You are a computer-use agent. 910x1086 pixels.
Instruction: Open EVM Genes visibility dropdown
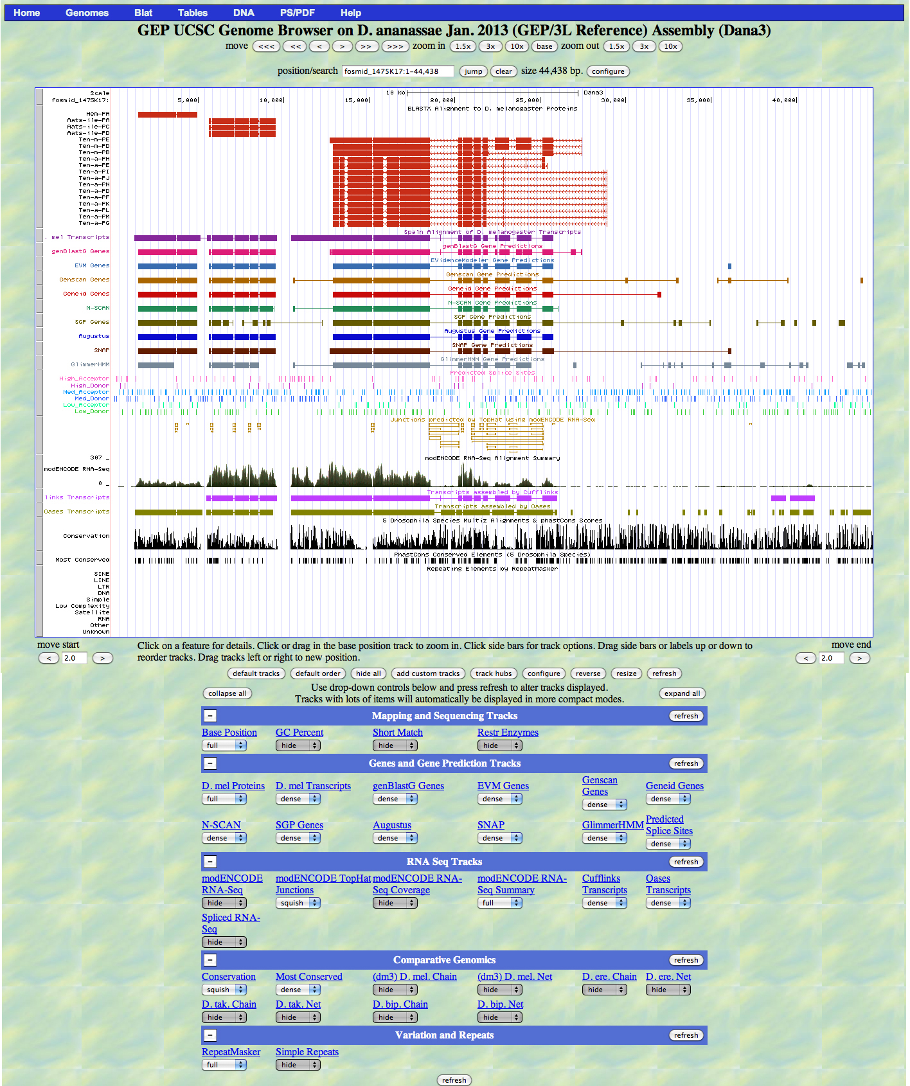pos(500,799)
